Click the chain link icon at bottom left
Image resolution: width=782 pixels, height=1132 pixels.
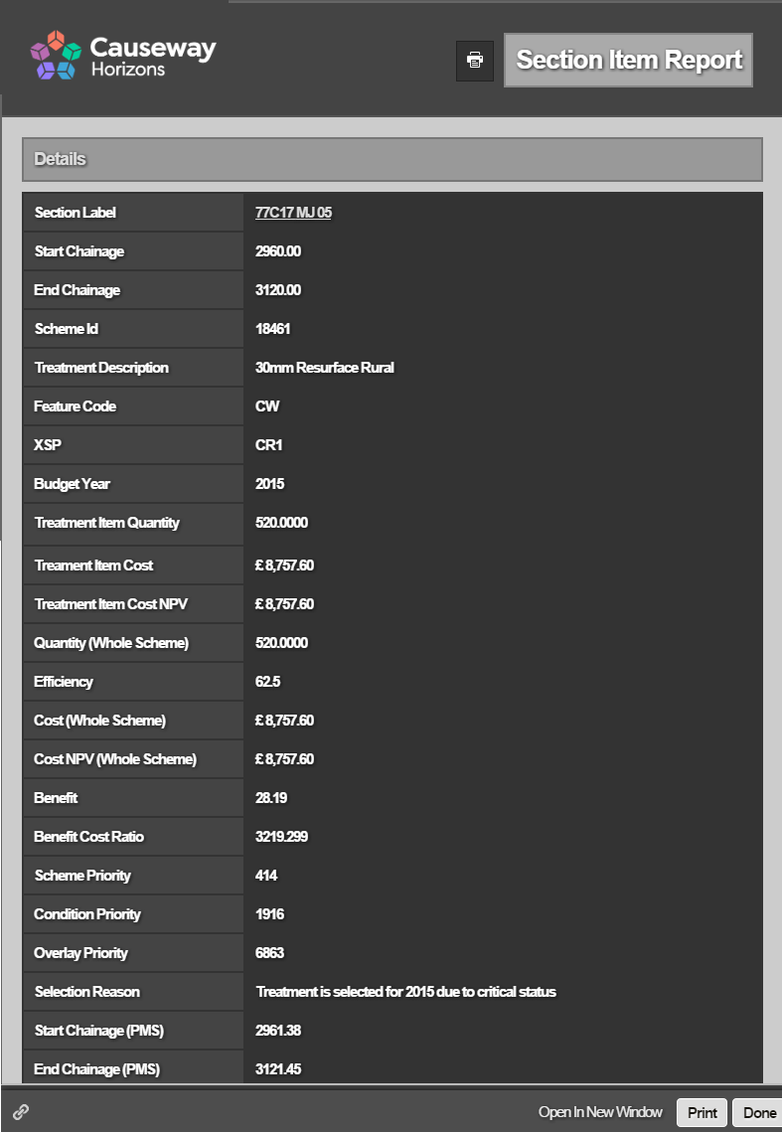(20, 1112)
